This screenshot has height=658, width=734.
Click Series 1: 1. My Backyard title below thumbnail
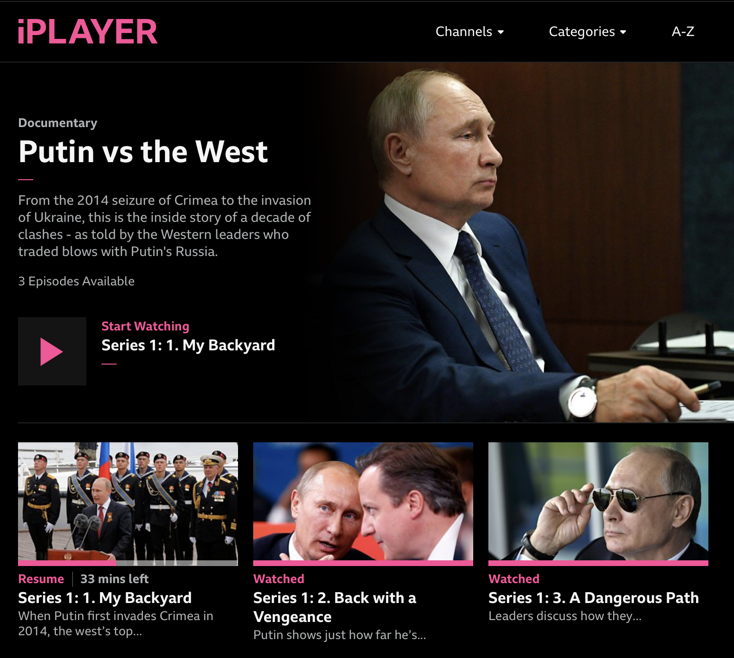click(x=105, y=598)
